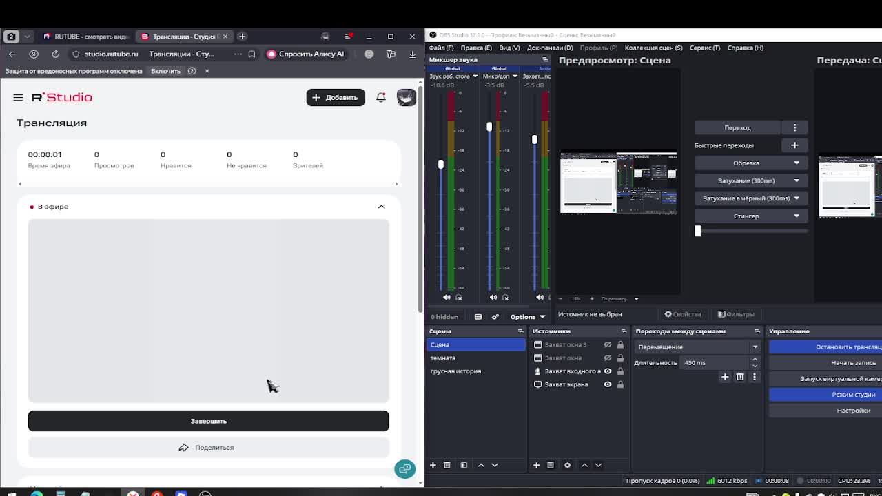Open Настройки in OBS controls

click(x=825, y=411)
